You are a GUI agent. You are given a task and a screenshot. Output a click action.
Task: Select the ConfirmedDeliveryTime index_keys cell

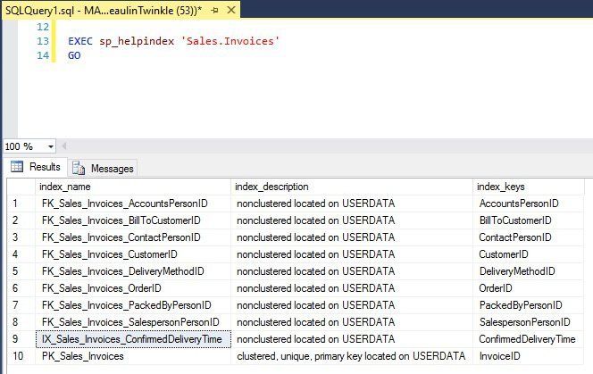[x=529, y=339]
